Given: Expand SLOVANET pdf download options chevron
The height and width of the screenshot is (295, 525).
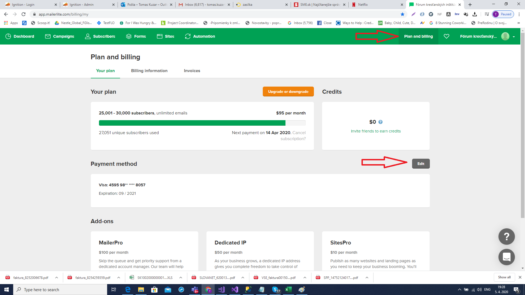Looking at the screenshot, I should pyautogui.click(x=243, y=278).
